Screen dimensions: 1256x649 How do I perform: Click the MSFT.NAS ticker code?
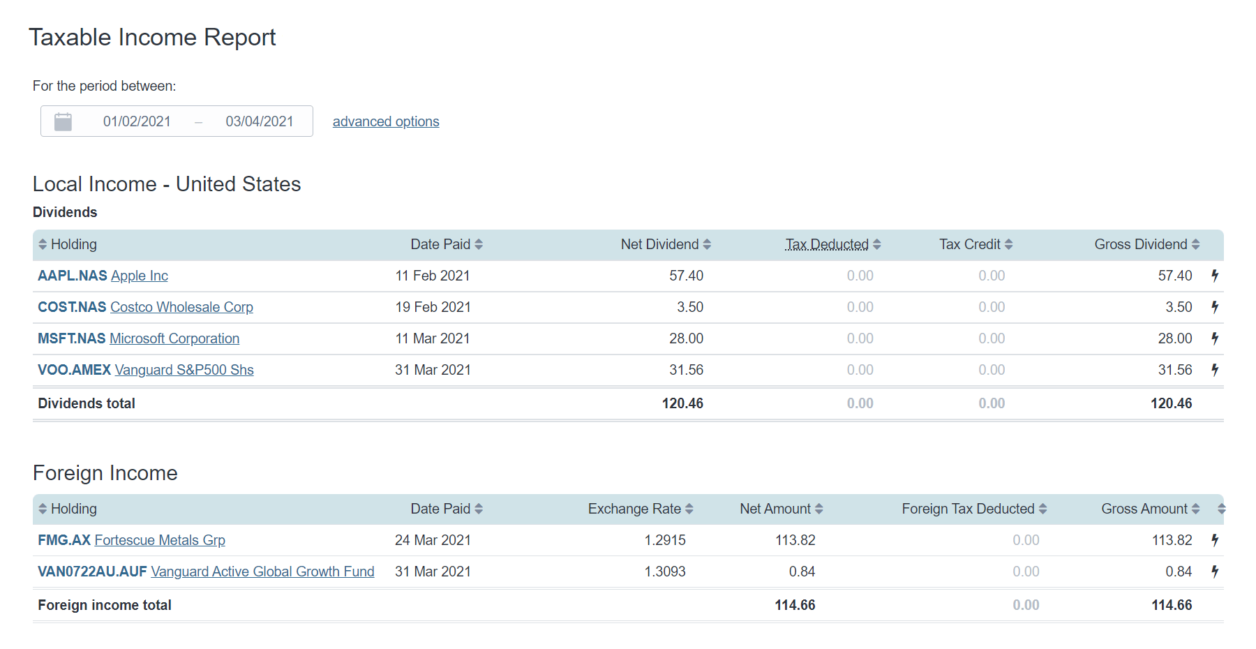72,338
